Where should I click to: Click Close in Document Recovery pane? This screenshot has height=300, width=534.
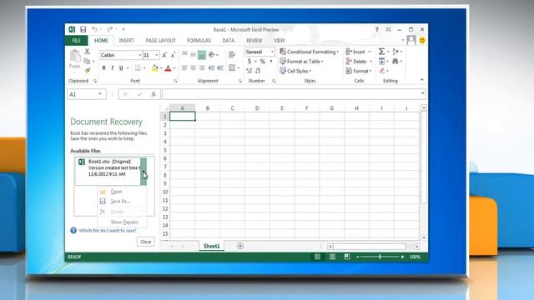click(x=146, y=242)
